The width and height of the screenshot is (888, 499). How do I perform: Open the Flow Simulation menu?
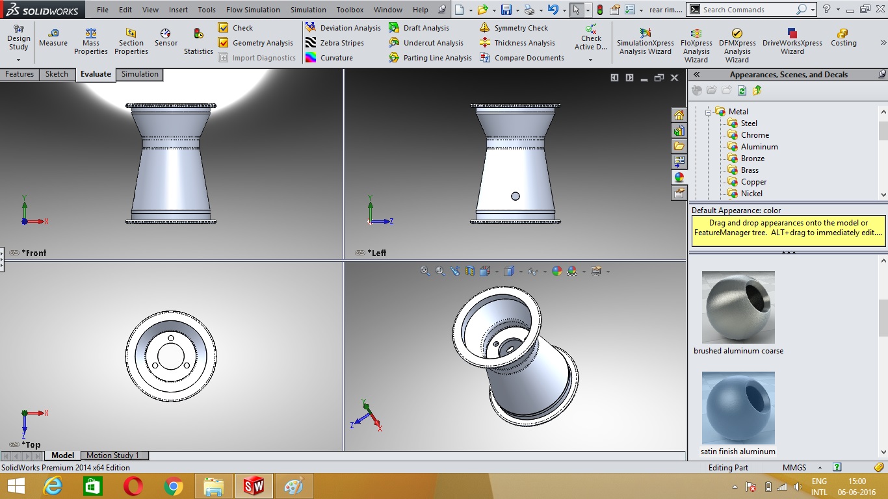point(253,10)
